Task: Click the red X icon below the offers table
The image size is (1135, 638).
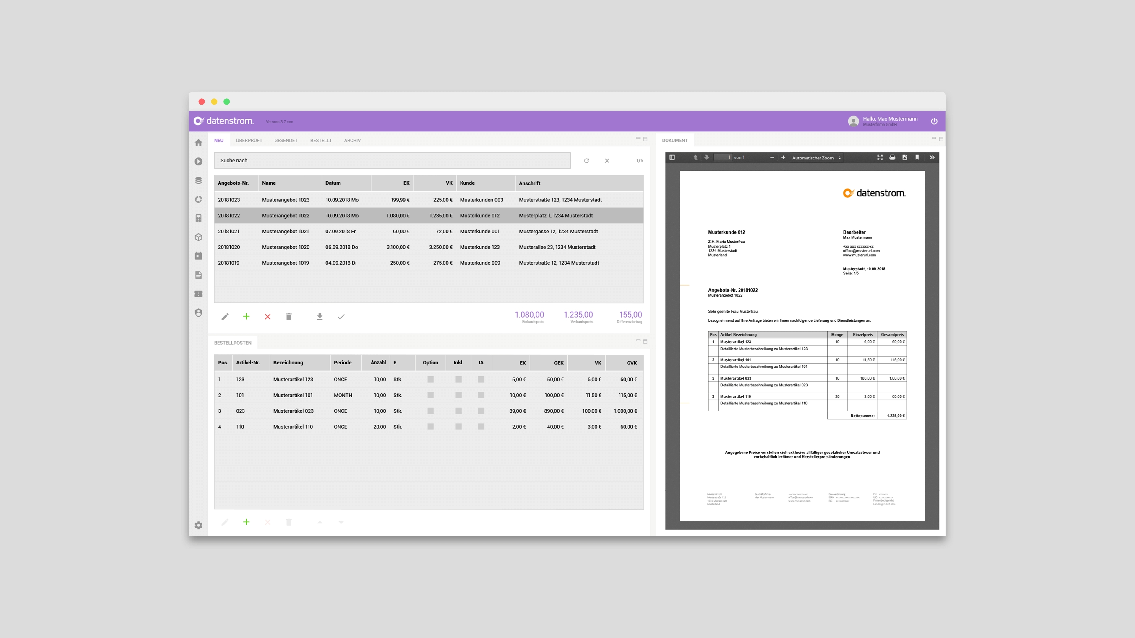Action: point(267,317)
